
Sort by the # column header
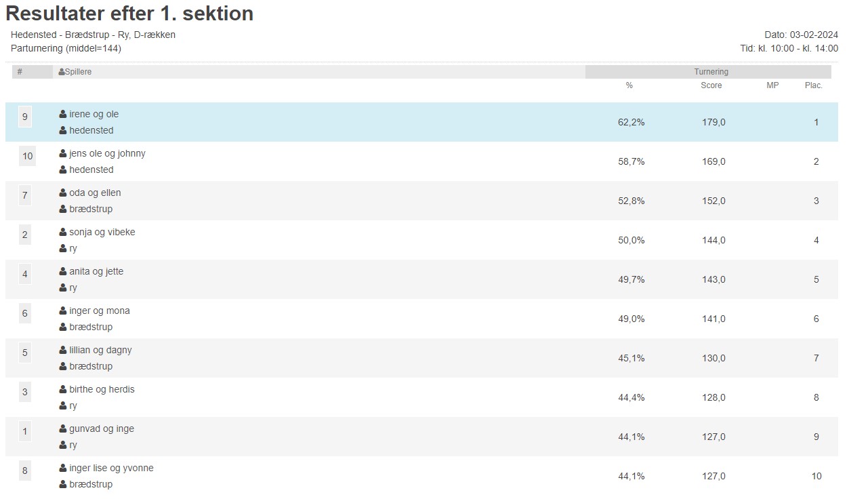[x=20, y=72]
